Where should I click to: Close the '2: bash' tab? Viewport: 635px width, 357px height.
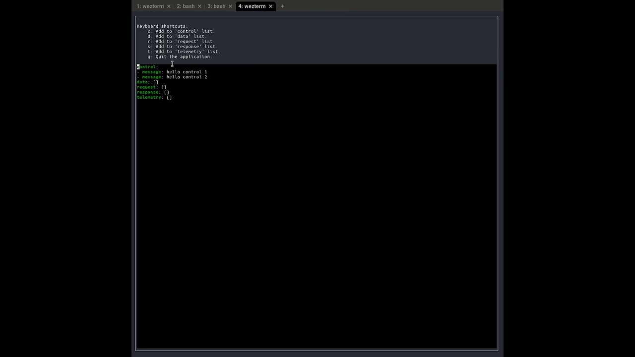tap(199, 6)
